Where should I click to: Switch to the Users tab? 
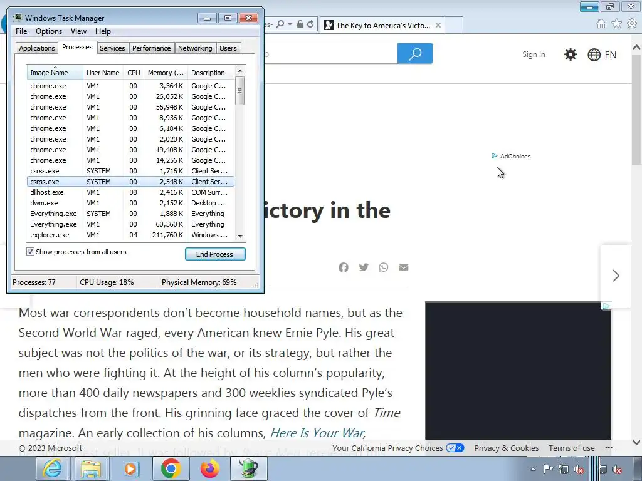pyautogui.click(x=228, y=48)
